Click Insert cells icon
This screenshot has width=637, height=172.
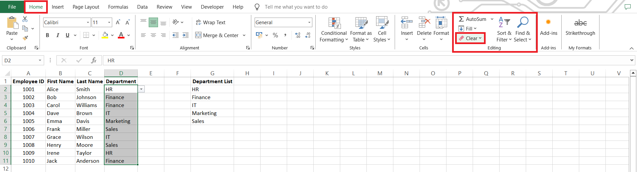[x=407, y=23]
